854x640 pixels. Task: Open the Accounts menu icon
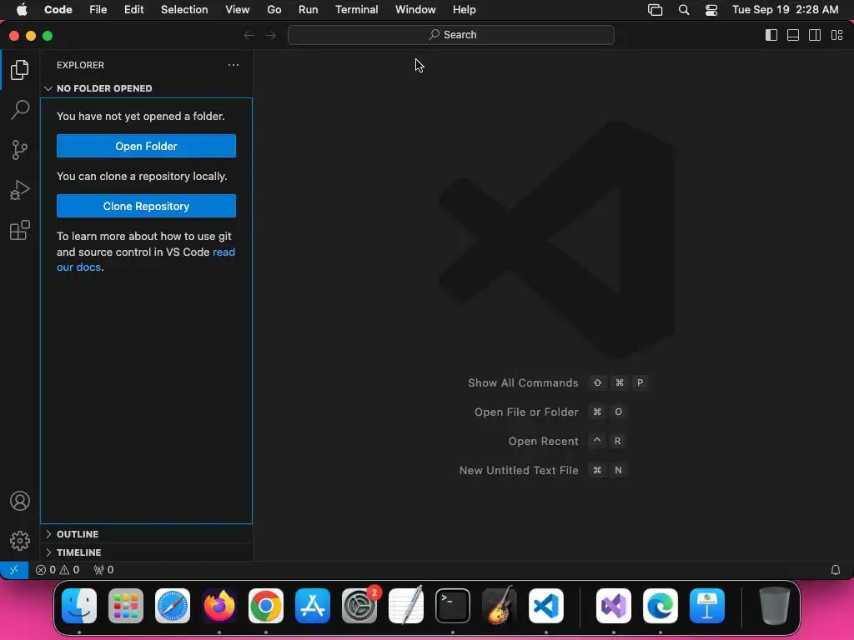coord(20,501)
